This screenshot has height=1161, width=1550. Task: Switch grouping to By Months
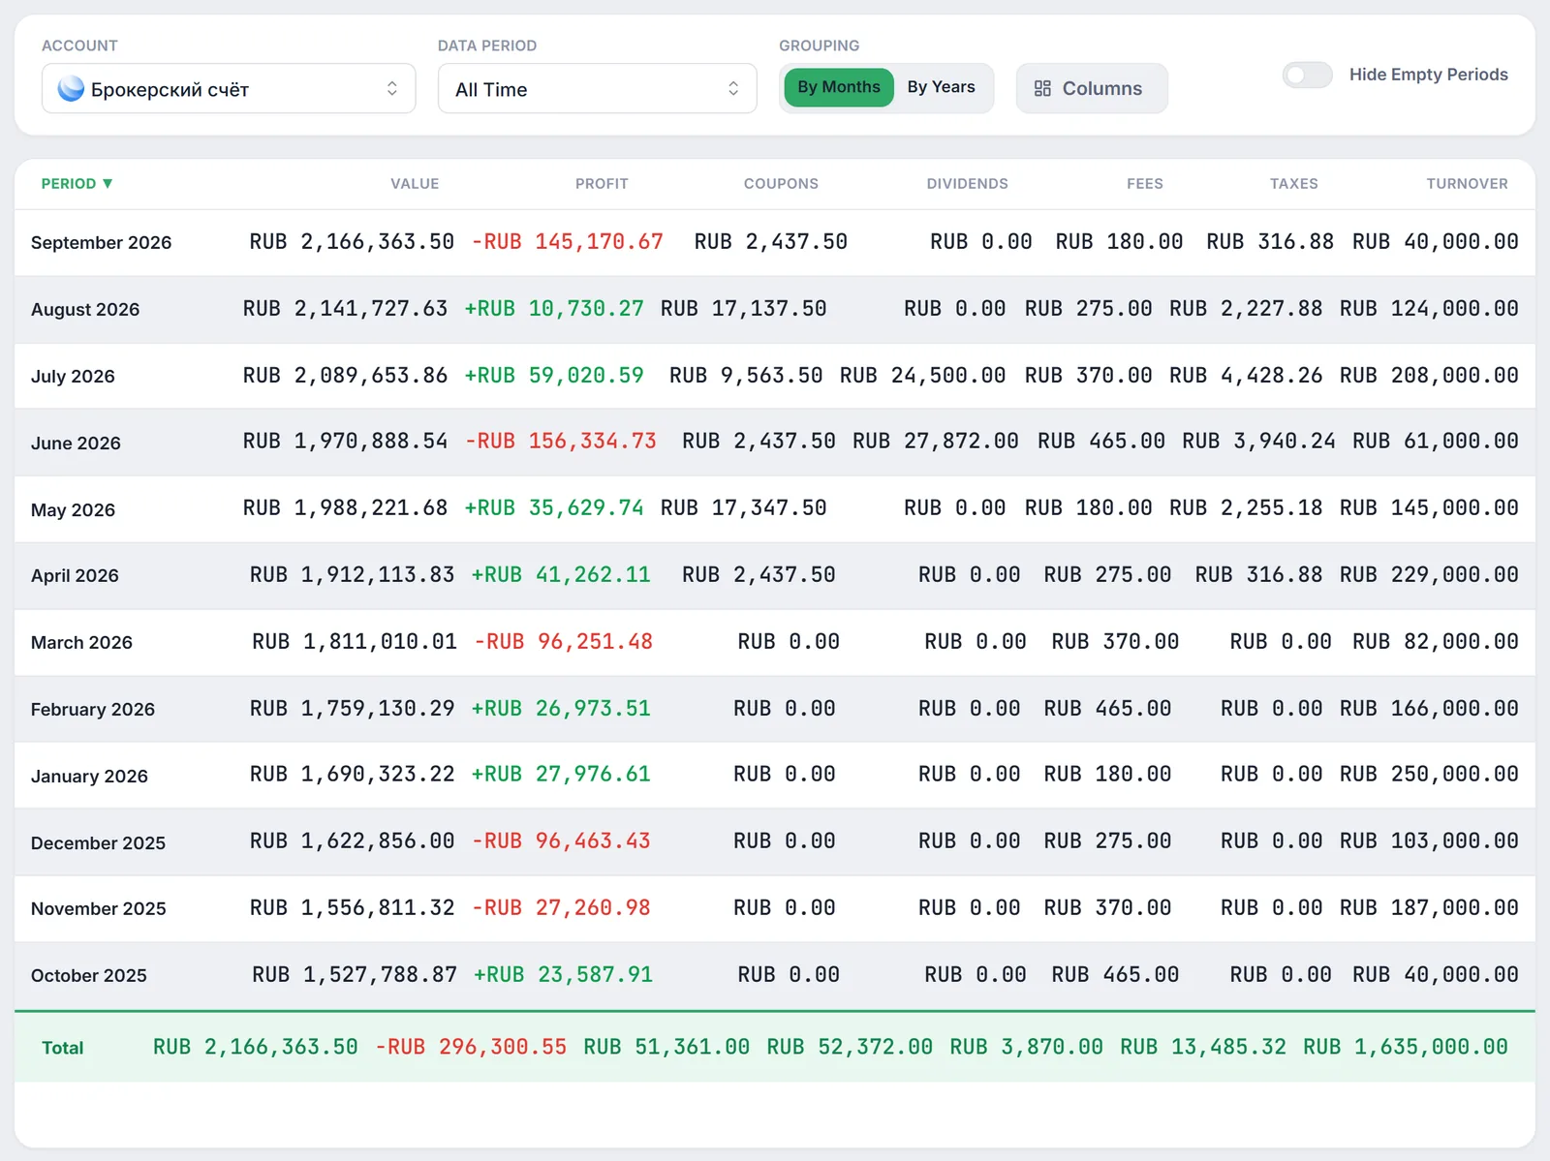click(x=839, y=87)
